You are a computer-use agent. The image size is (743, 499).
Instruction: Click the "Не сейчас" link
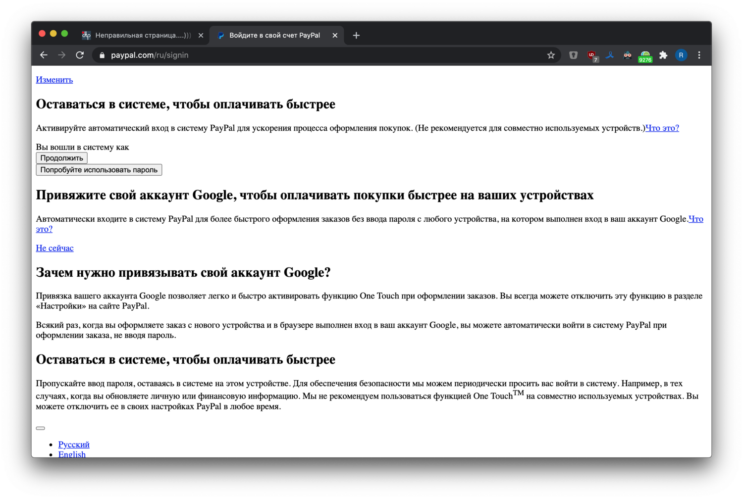coord(54,248)
